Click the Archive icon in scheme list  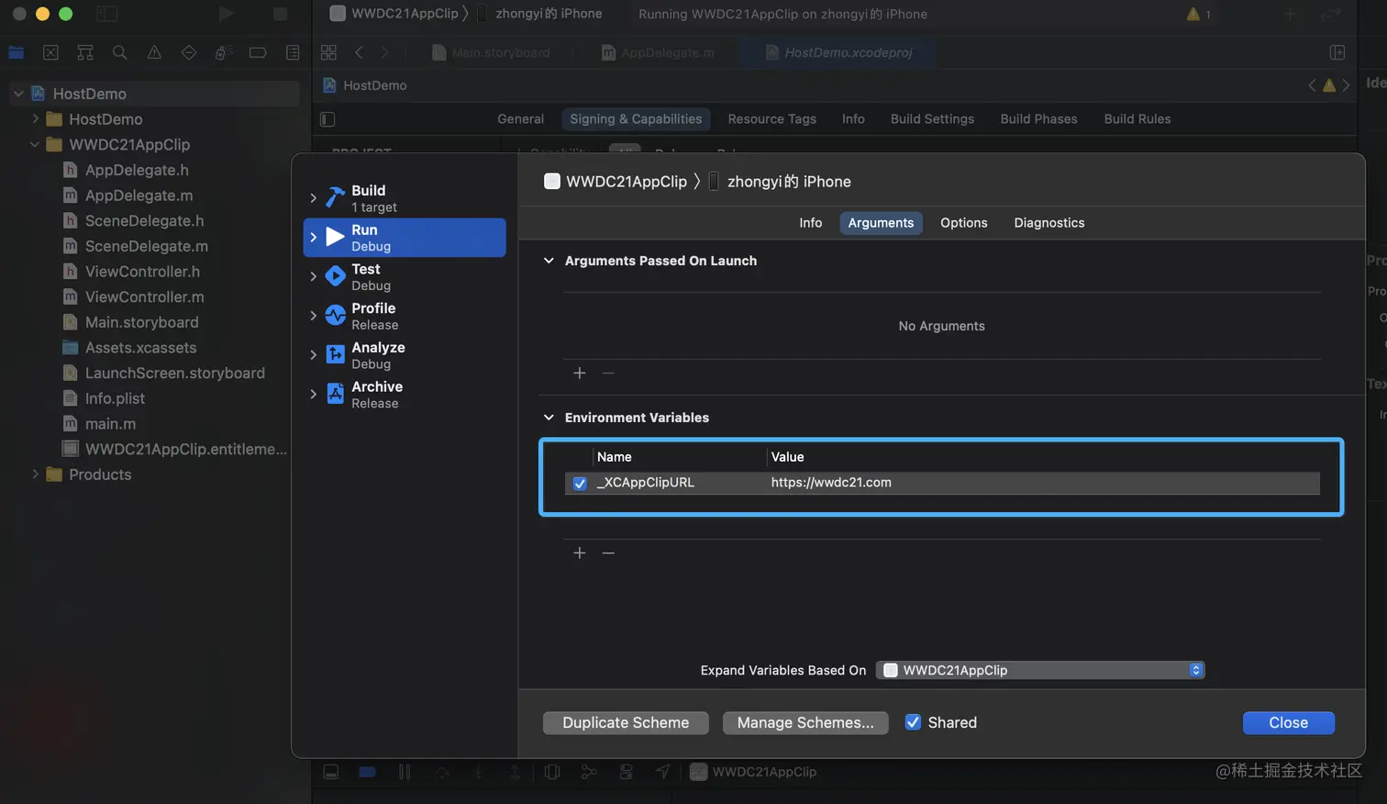point(335,394)
